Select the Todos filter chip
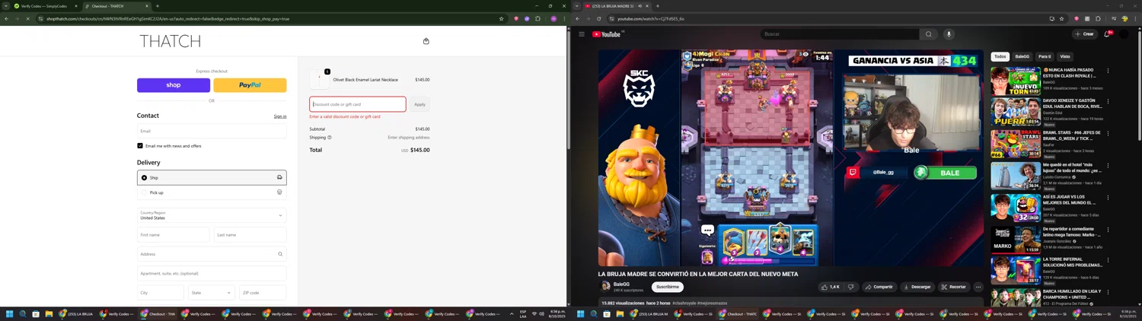 1000,56
